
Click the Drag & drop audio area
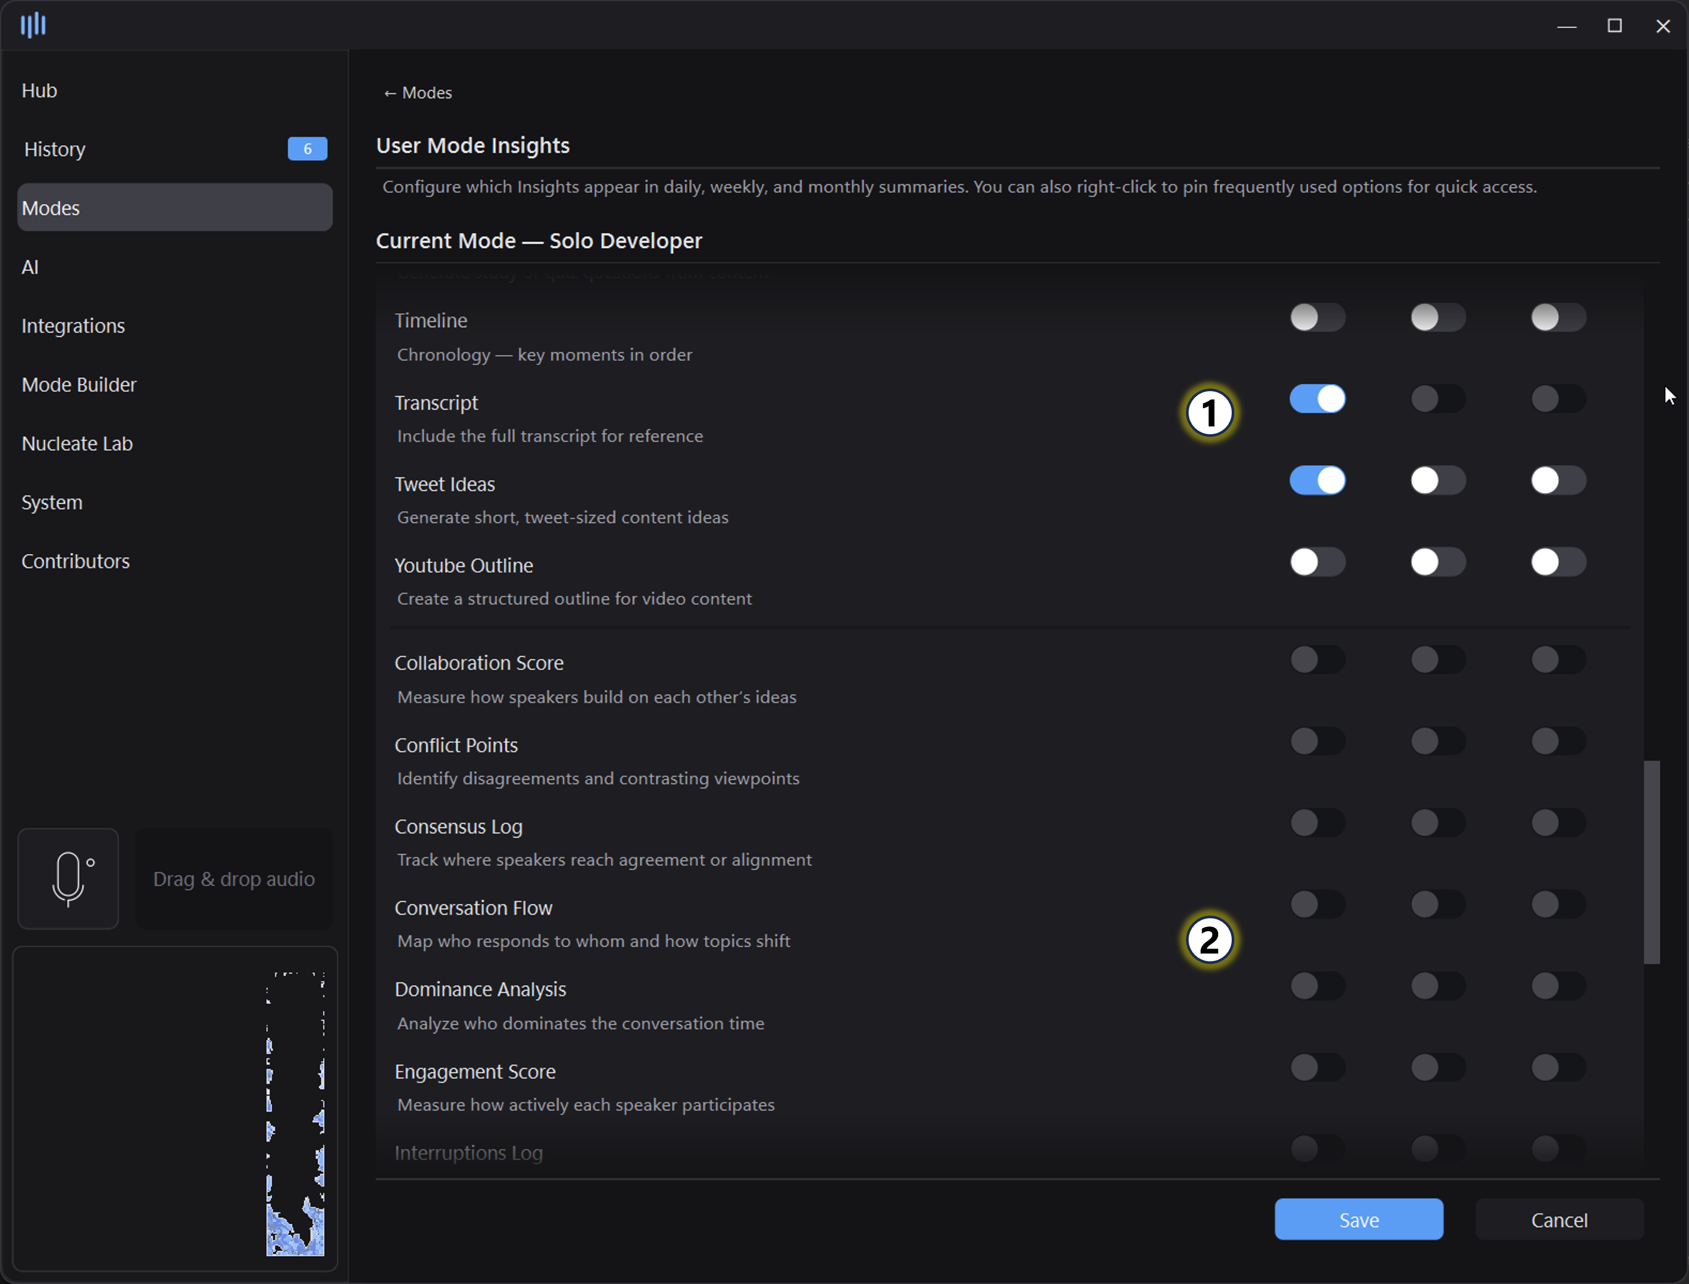(234, 879)
